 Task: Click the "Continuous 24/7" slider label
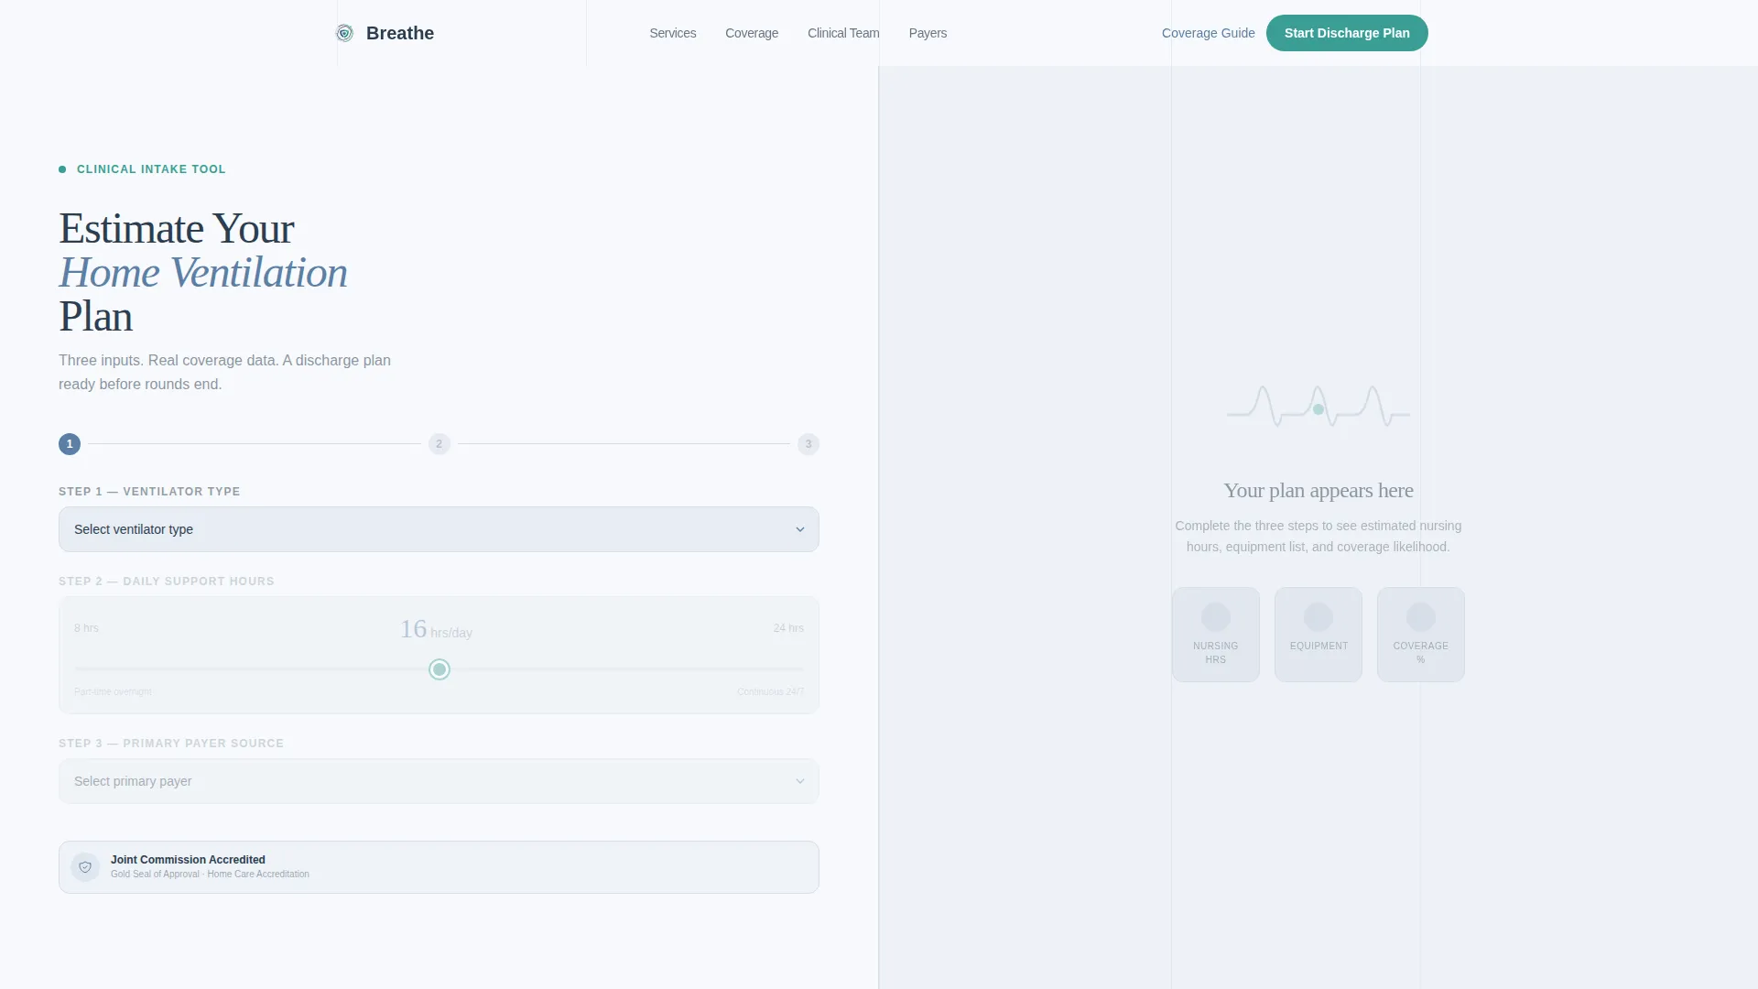[770, 692]
